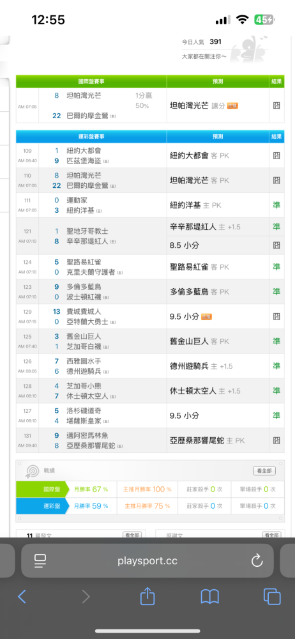This screenshot has height=639, width=295.
Task: Click 國際盤賽事 green header
Action: point(91,82)
